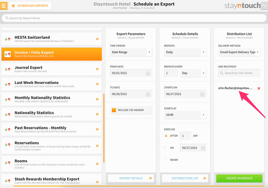Image resolution: width=268 pixels, height=188 pixels.
Task: Click Starts On date field 06/27/2022
Action: click(185, 94)
